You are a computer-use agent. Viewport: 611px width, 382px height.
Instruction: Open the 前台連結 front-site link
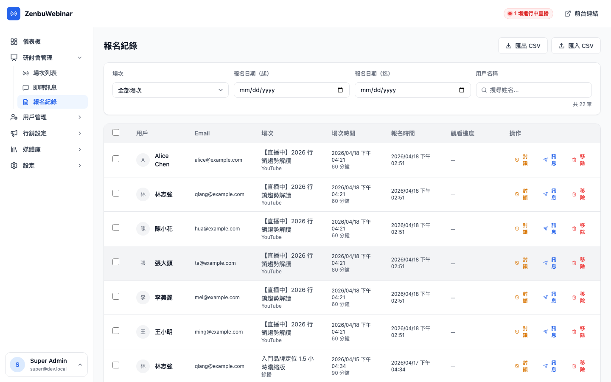click(x=581, y=13)
